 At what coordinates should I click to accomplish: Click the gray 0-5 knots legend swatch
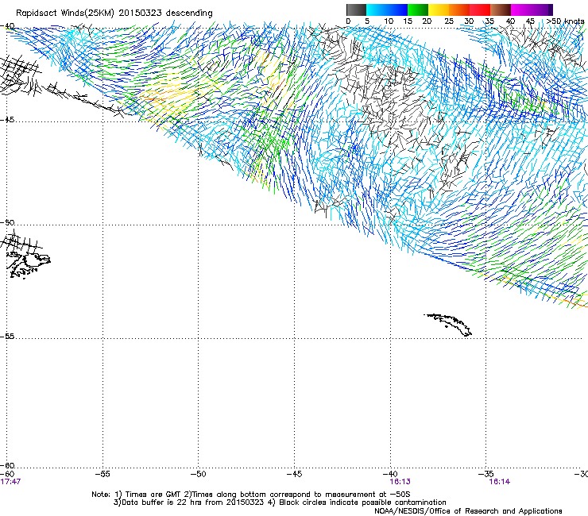[x=356, y=10]
